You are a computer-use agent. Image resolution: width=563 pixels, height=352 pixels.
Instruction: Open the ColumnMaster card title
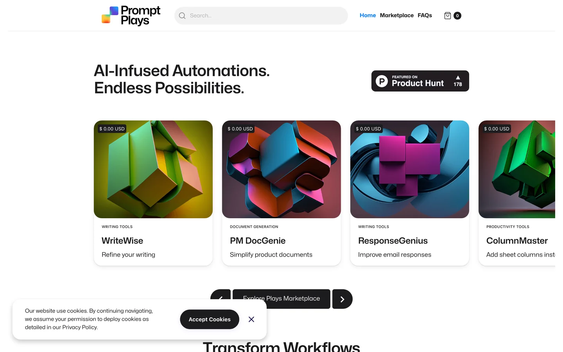point(517,241)
